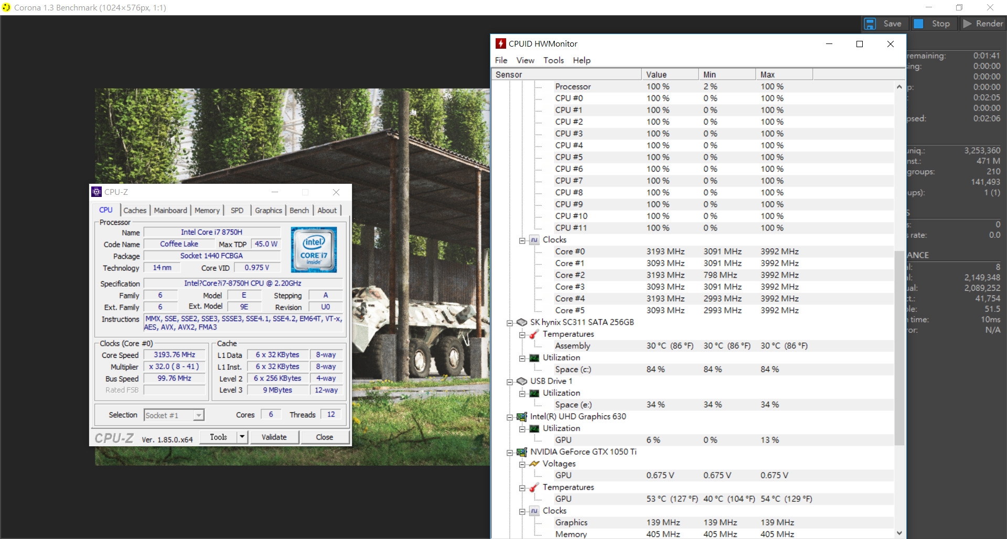Maximize the HWMonitor window
The width and height of the screenshot is (1007, 539).
point(860,44)
